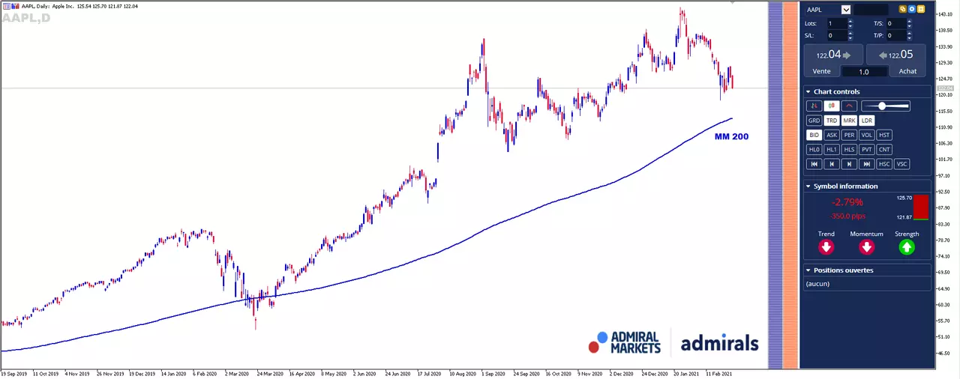
Task: Decrease Lots with down stepper
Action: pyautogui.click(x=850, y=26)
